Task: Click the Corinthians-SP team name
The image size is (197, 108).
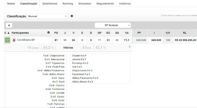Action: pyautogui.click(x=26, y=40)
